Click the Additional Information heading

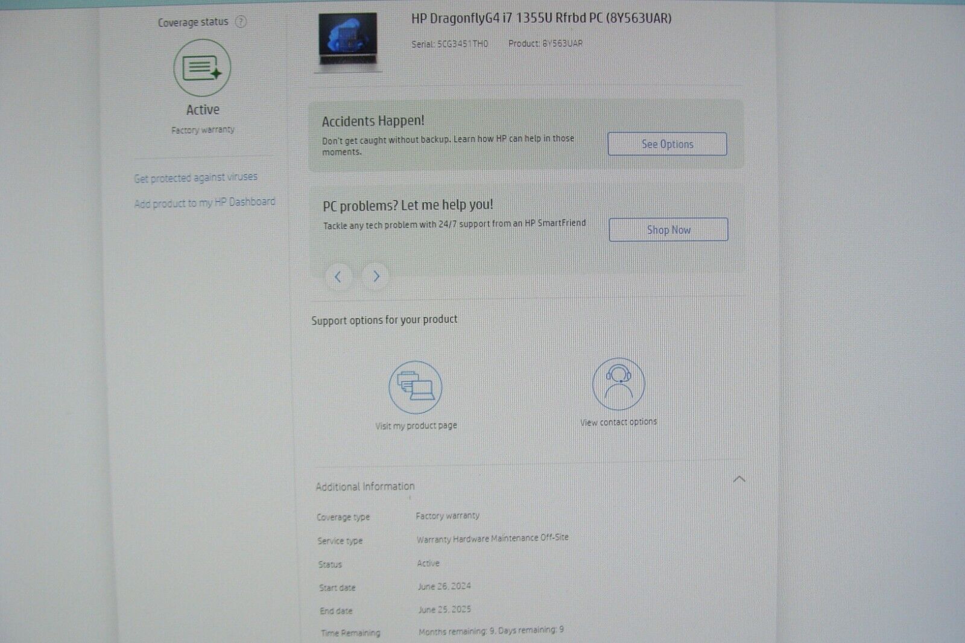pos(365,487)
